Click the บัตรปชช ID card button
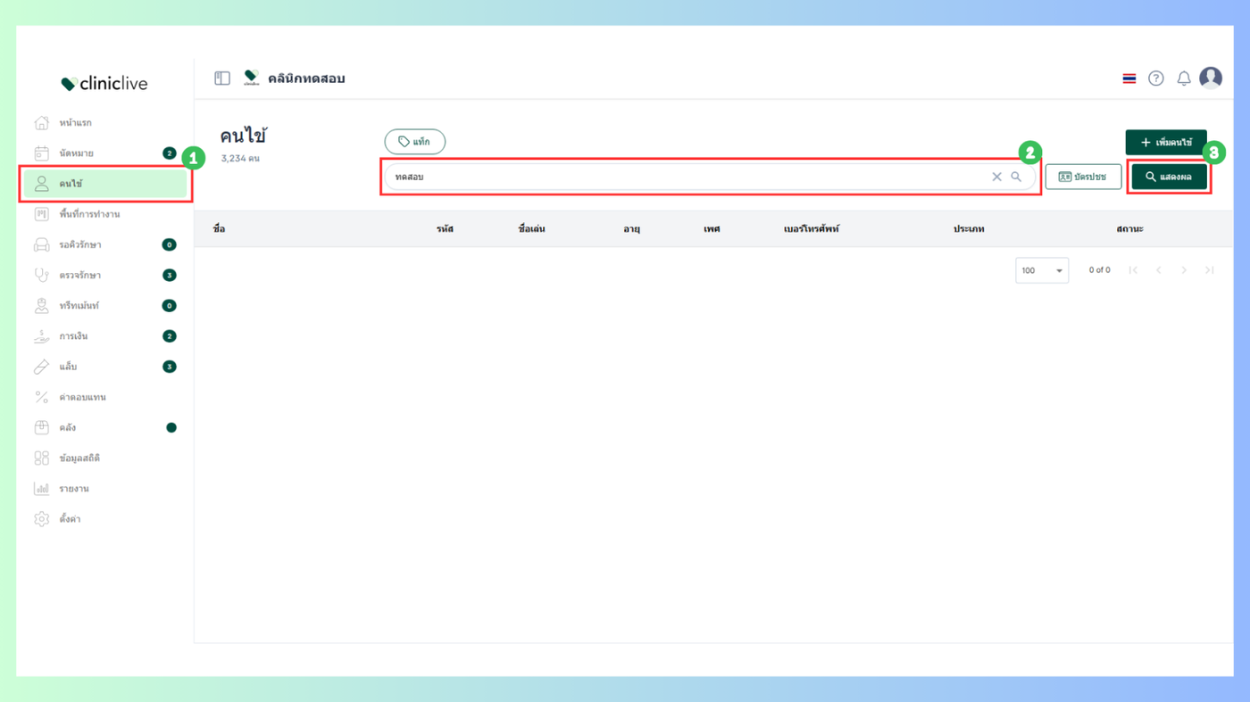 (1083, 177)
